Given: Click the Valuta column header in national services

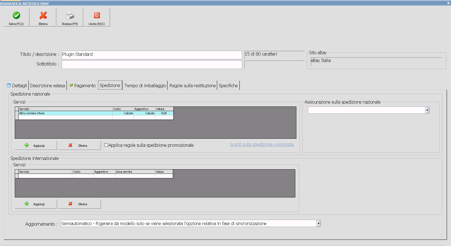Looking at the screenshot, I should 164,109.
